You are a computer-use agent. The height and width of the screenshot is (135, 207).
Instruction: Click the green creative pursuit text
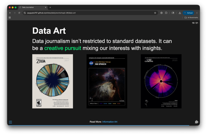click(63, 48)
